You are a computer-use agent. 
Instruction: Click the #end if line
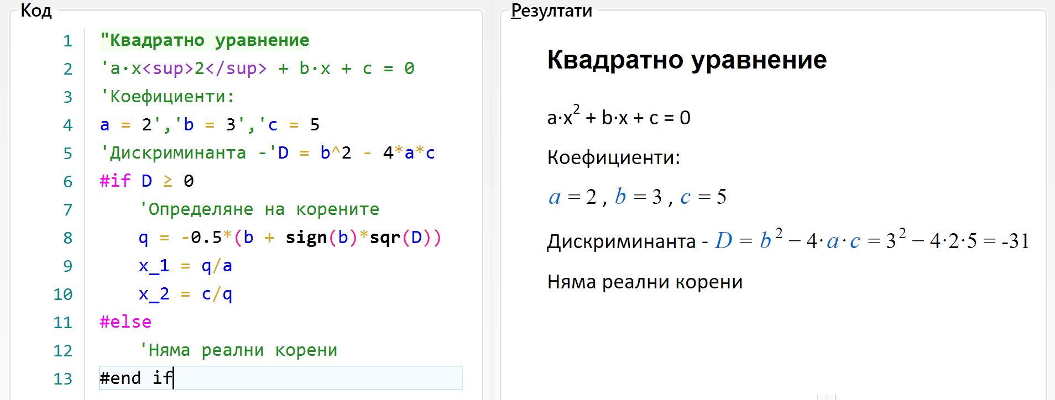pos(281,378)
